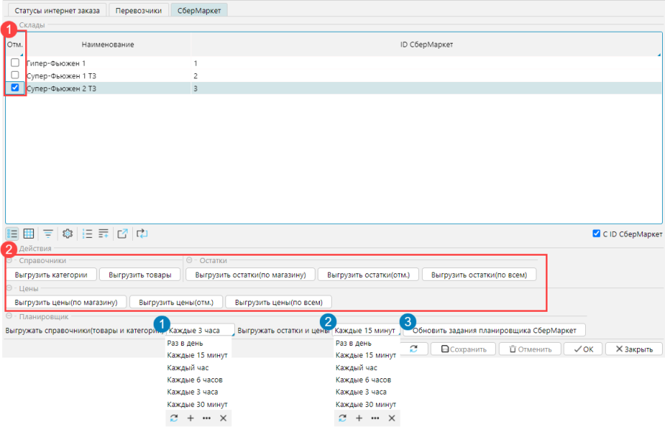
Task: Uncheck the Супер-Фьюжен 2 ТЗ checkbox
Action: [x=15, y=88]
